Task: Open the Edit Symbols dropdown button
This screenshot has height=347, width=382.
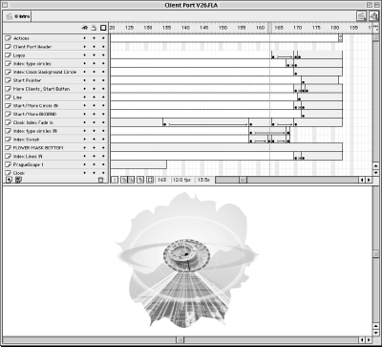Action: coord(373,16)
